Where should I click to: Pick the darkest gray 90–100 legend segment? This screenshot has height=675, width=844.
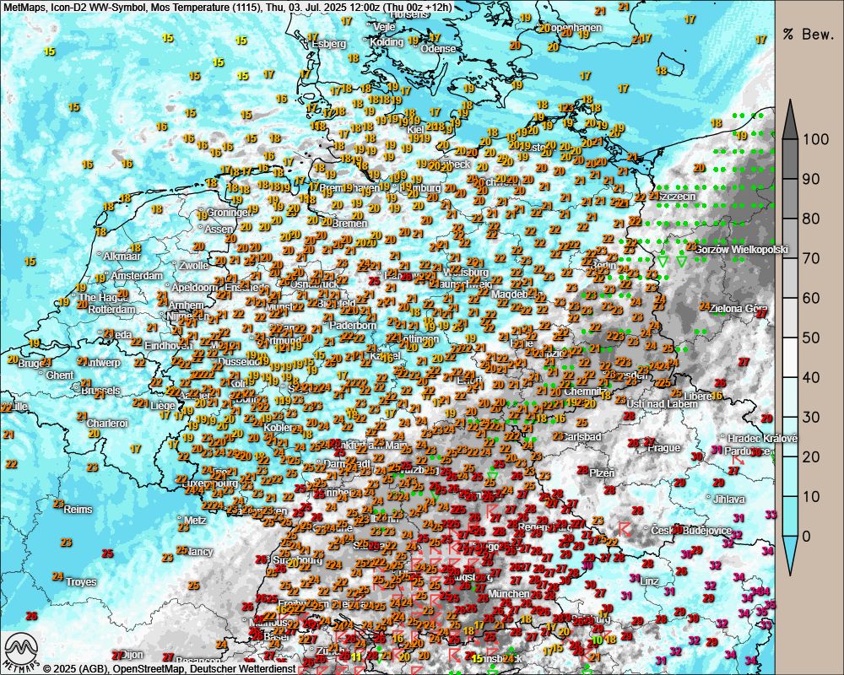pyautogui.click(x=790, y=159)
